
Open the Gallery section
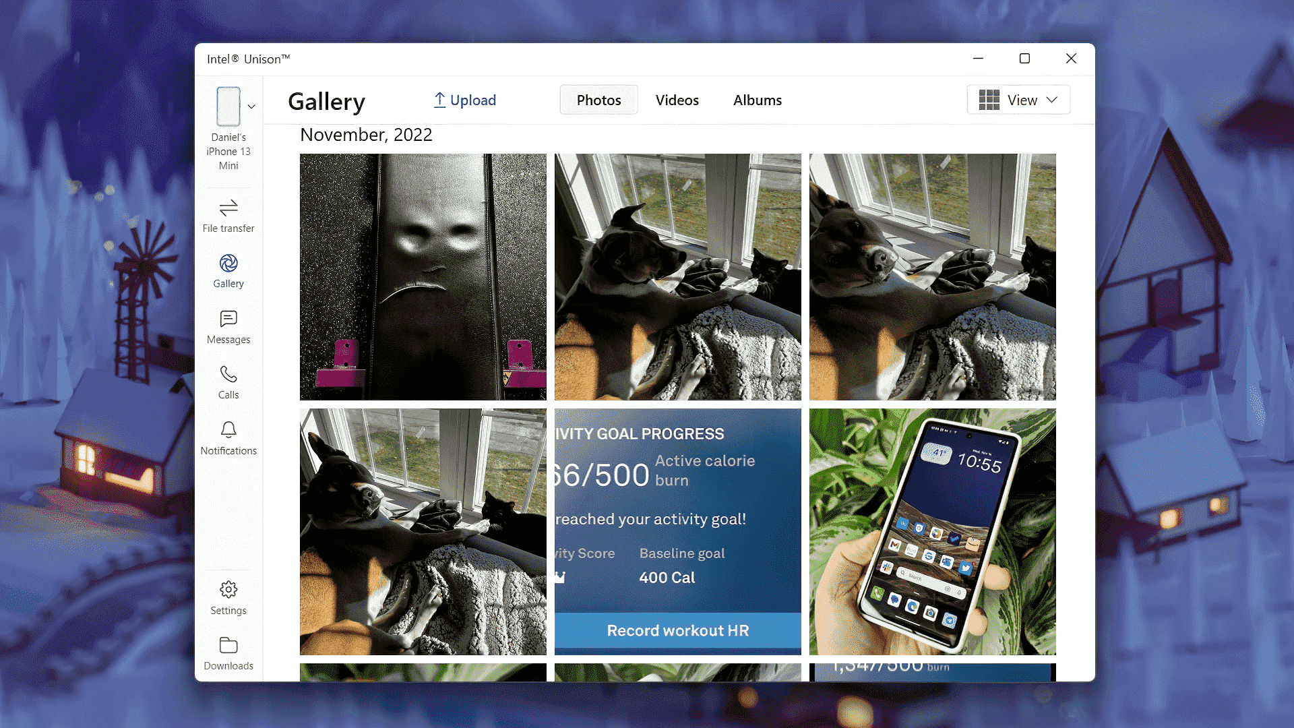pyautogui.click(x=228, y=271)
